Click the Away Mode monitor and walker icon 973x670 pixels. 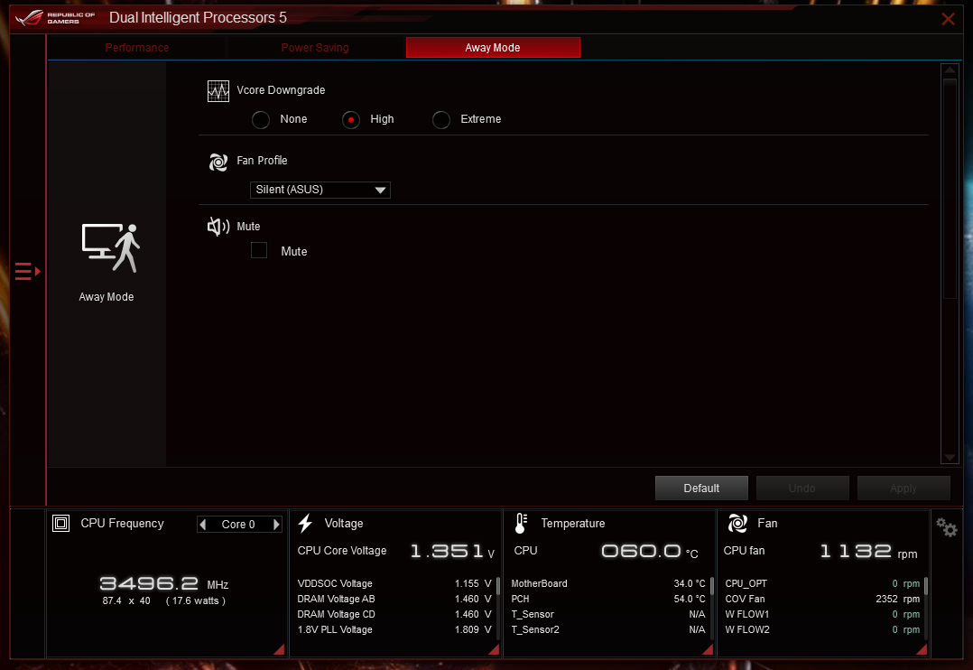(110, 247)
